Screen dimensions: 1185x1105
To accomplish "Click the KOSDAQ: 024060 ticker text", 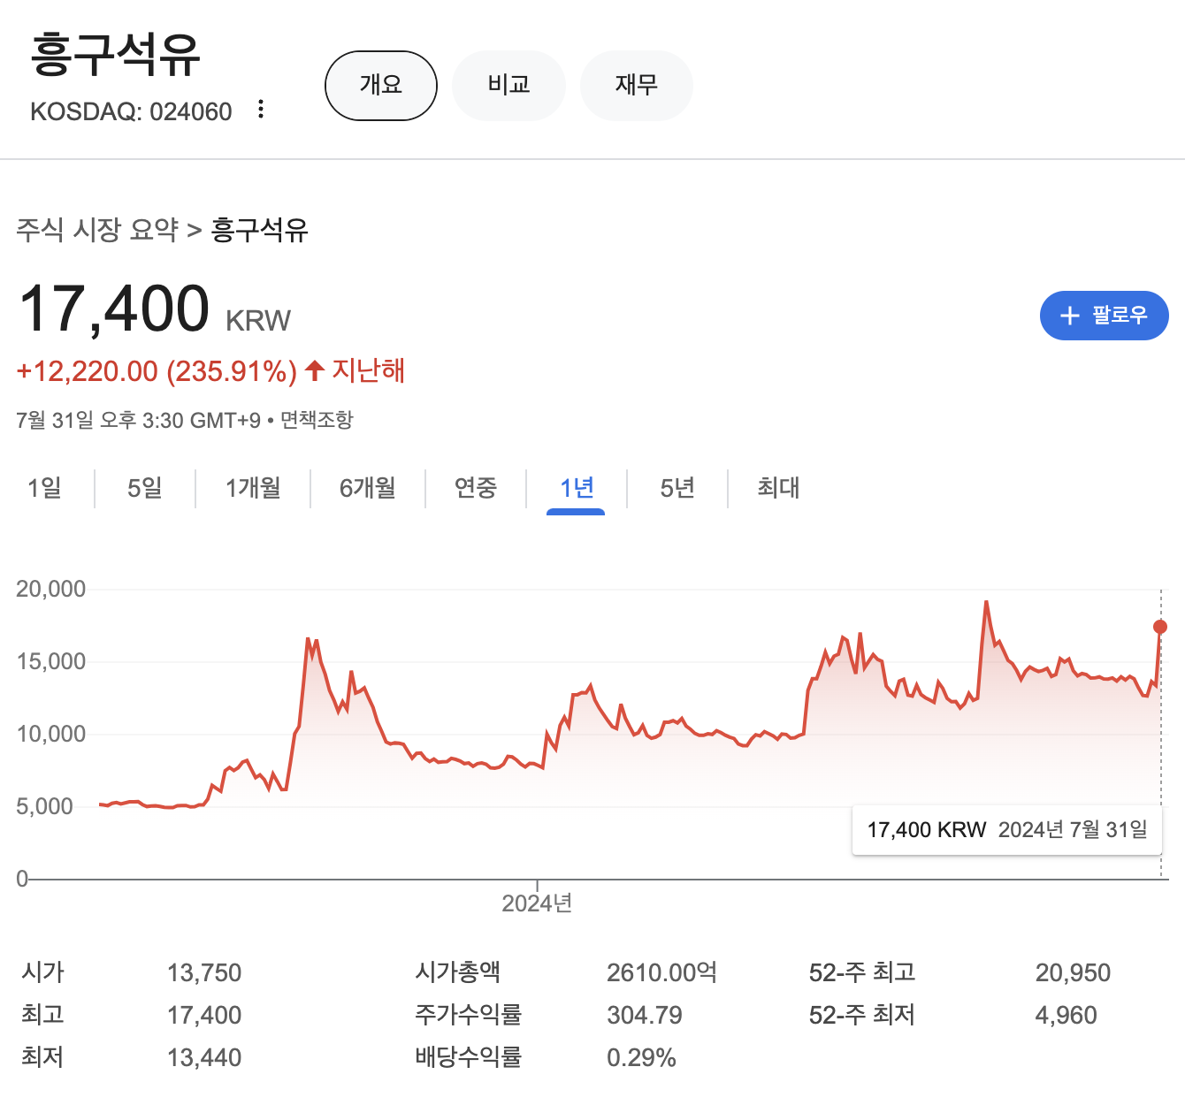I will (131, 111).
